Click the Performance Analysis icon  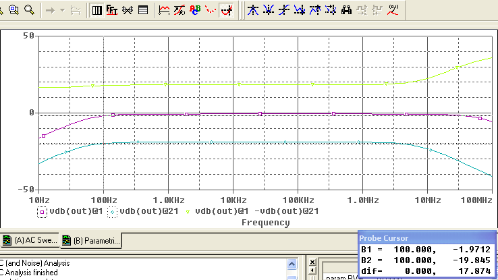point(127,10)
